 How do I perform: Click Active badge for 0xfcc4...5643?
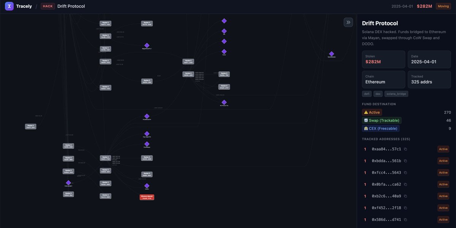pyautogui.click(x=443, y=173)
